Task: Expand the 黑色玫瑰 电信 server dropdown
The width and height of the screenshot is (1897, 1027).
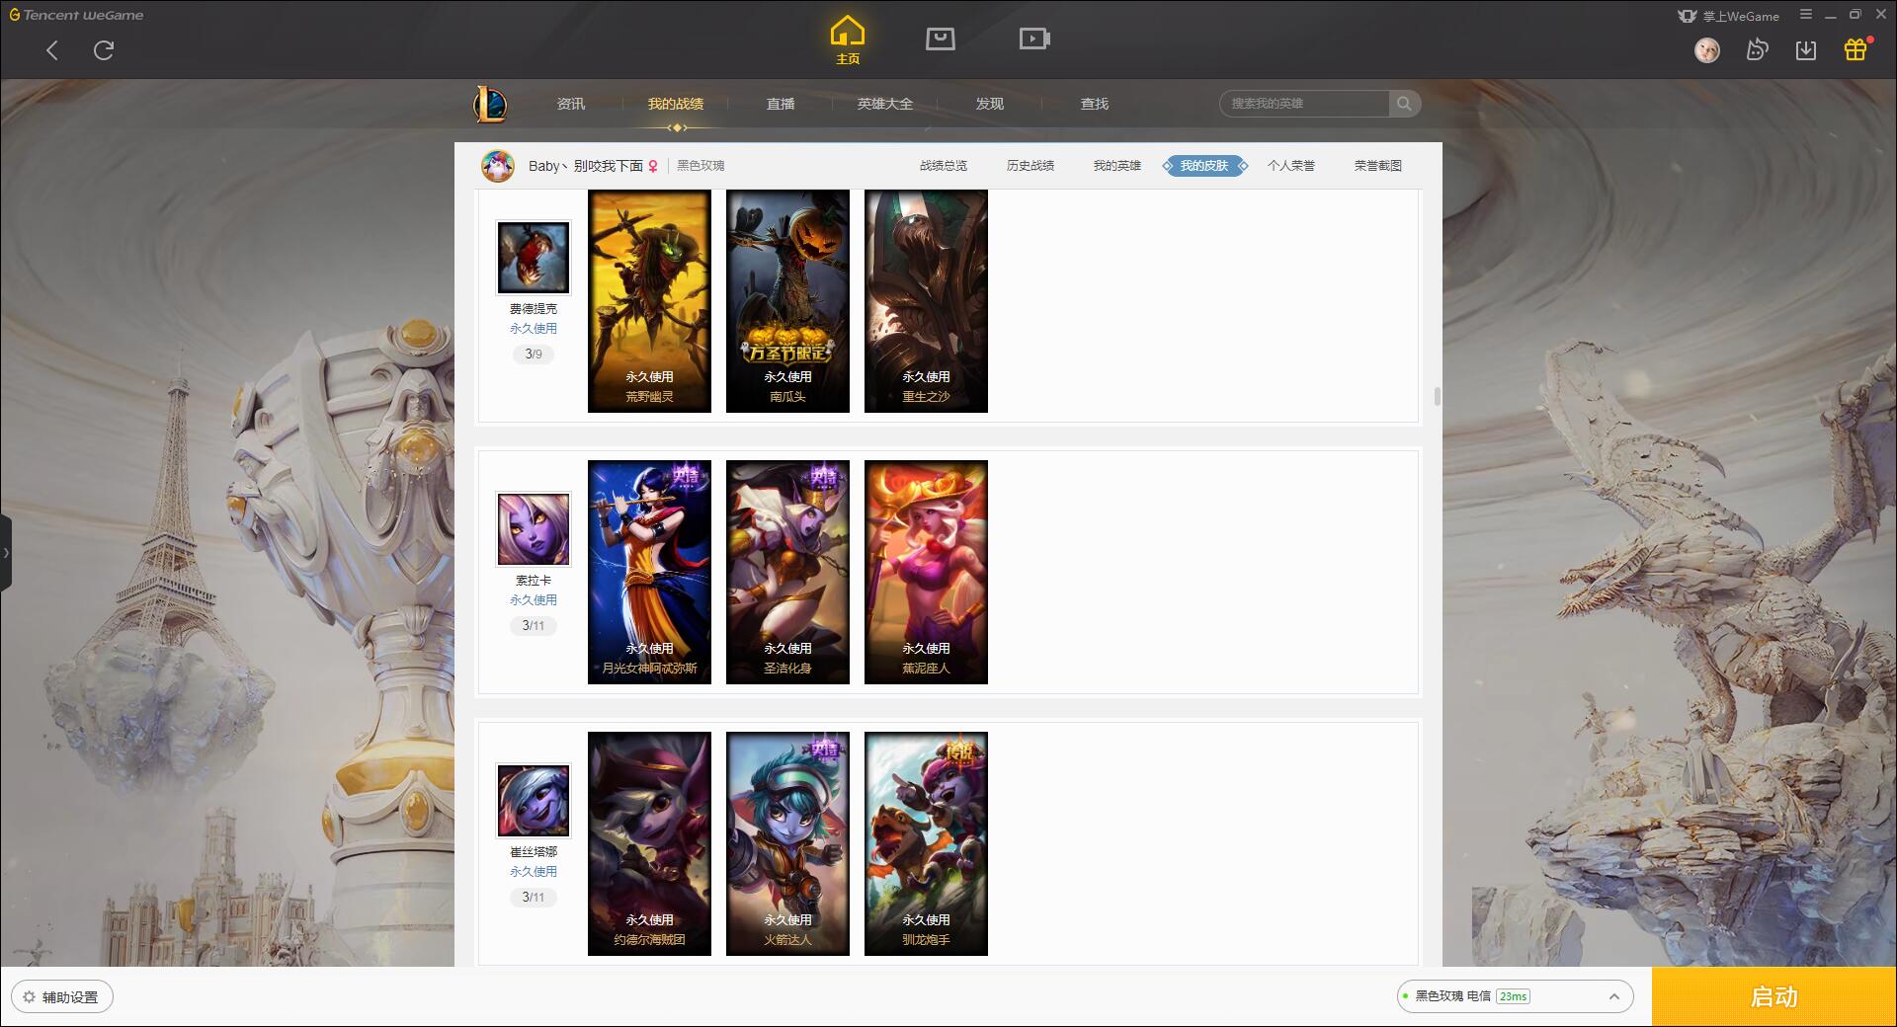Action: coord(1515,996)
